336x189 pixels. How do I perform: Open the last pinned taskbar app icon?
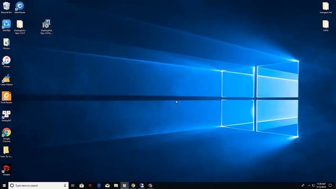tap(150, 185)
